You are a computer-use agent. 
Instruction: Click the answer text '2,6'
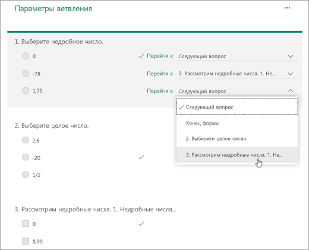click(x=36, y=141)
